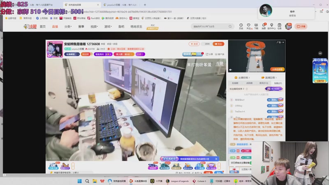Open the 天猫精选 bookmark
This screenshot has height=185, width=329.
tap(65, 18)
